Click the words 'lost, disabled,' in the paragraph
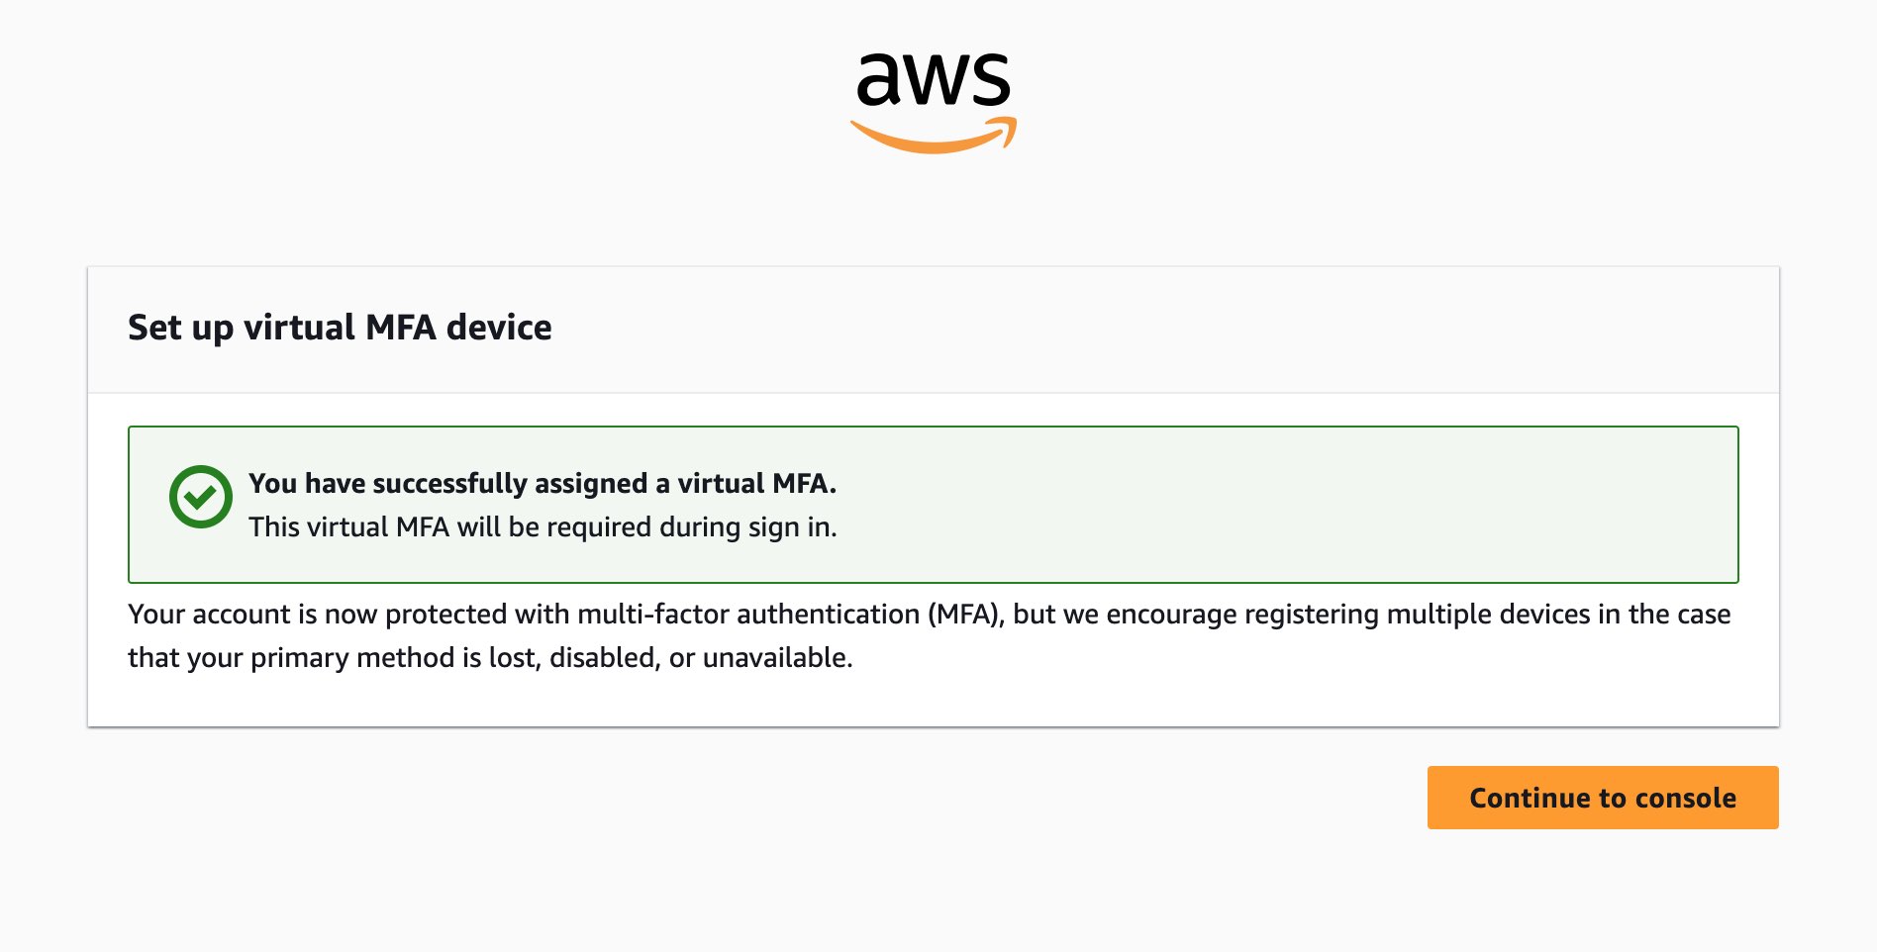This screenshot has width=1877, height=952. click(x=574, y=658)
